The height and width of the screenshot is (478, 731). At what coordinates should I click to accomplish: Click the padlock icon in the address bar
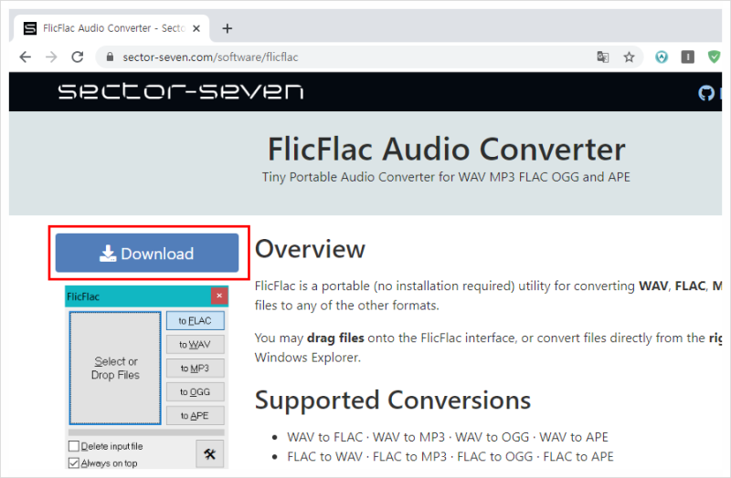click(x=110, y=57)
